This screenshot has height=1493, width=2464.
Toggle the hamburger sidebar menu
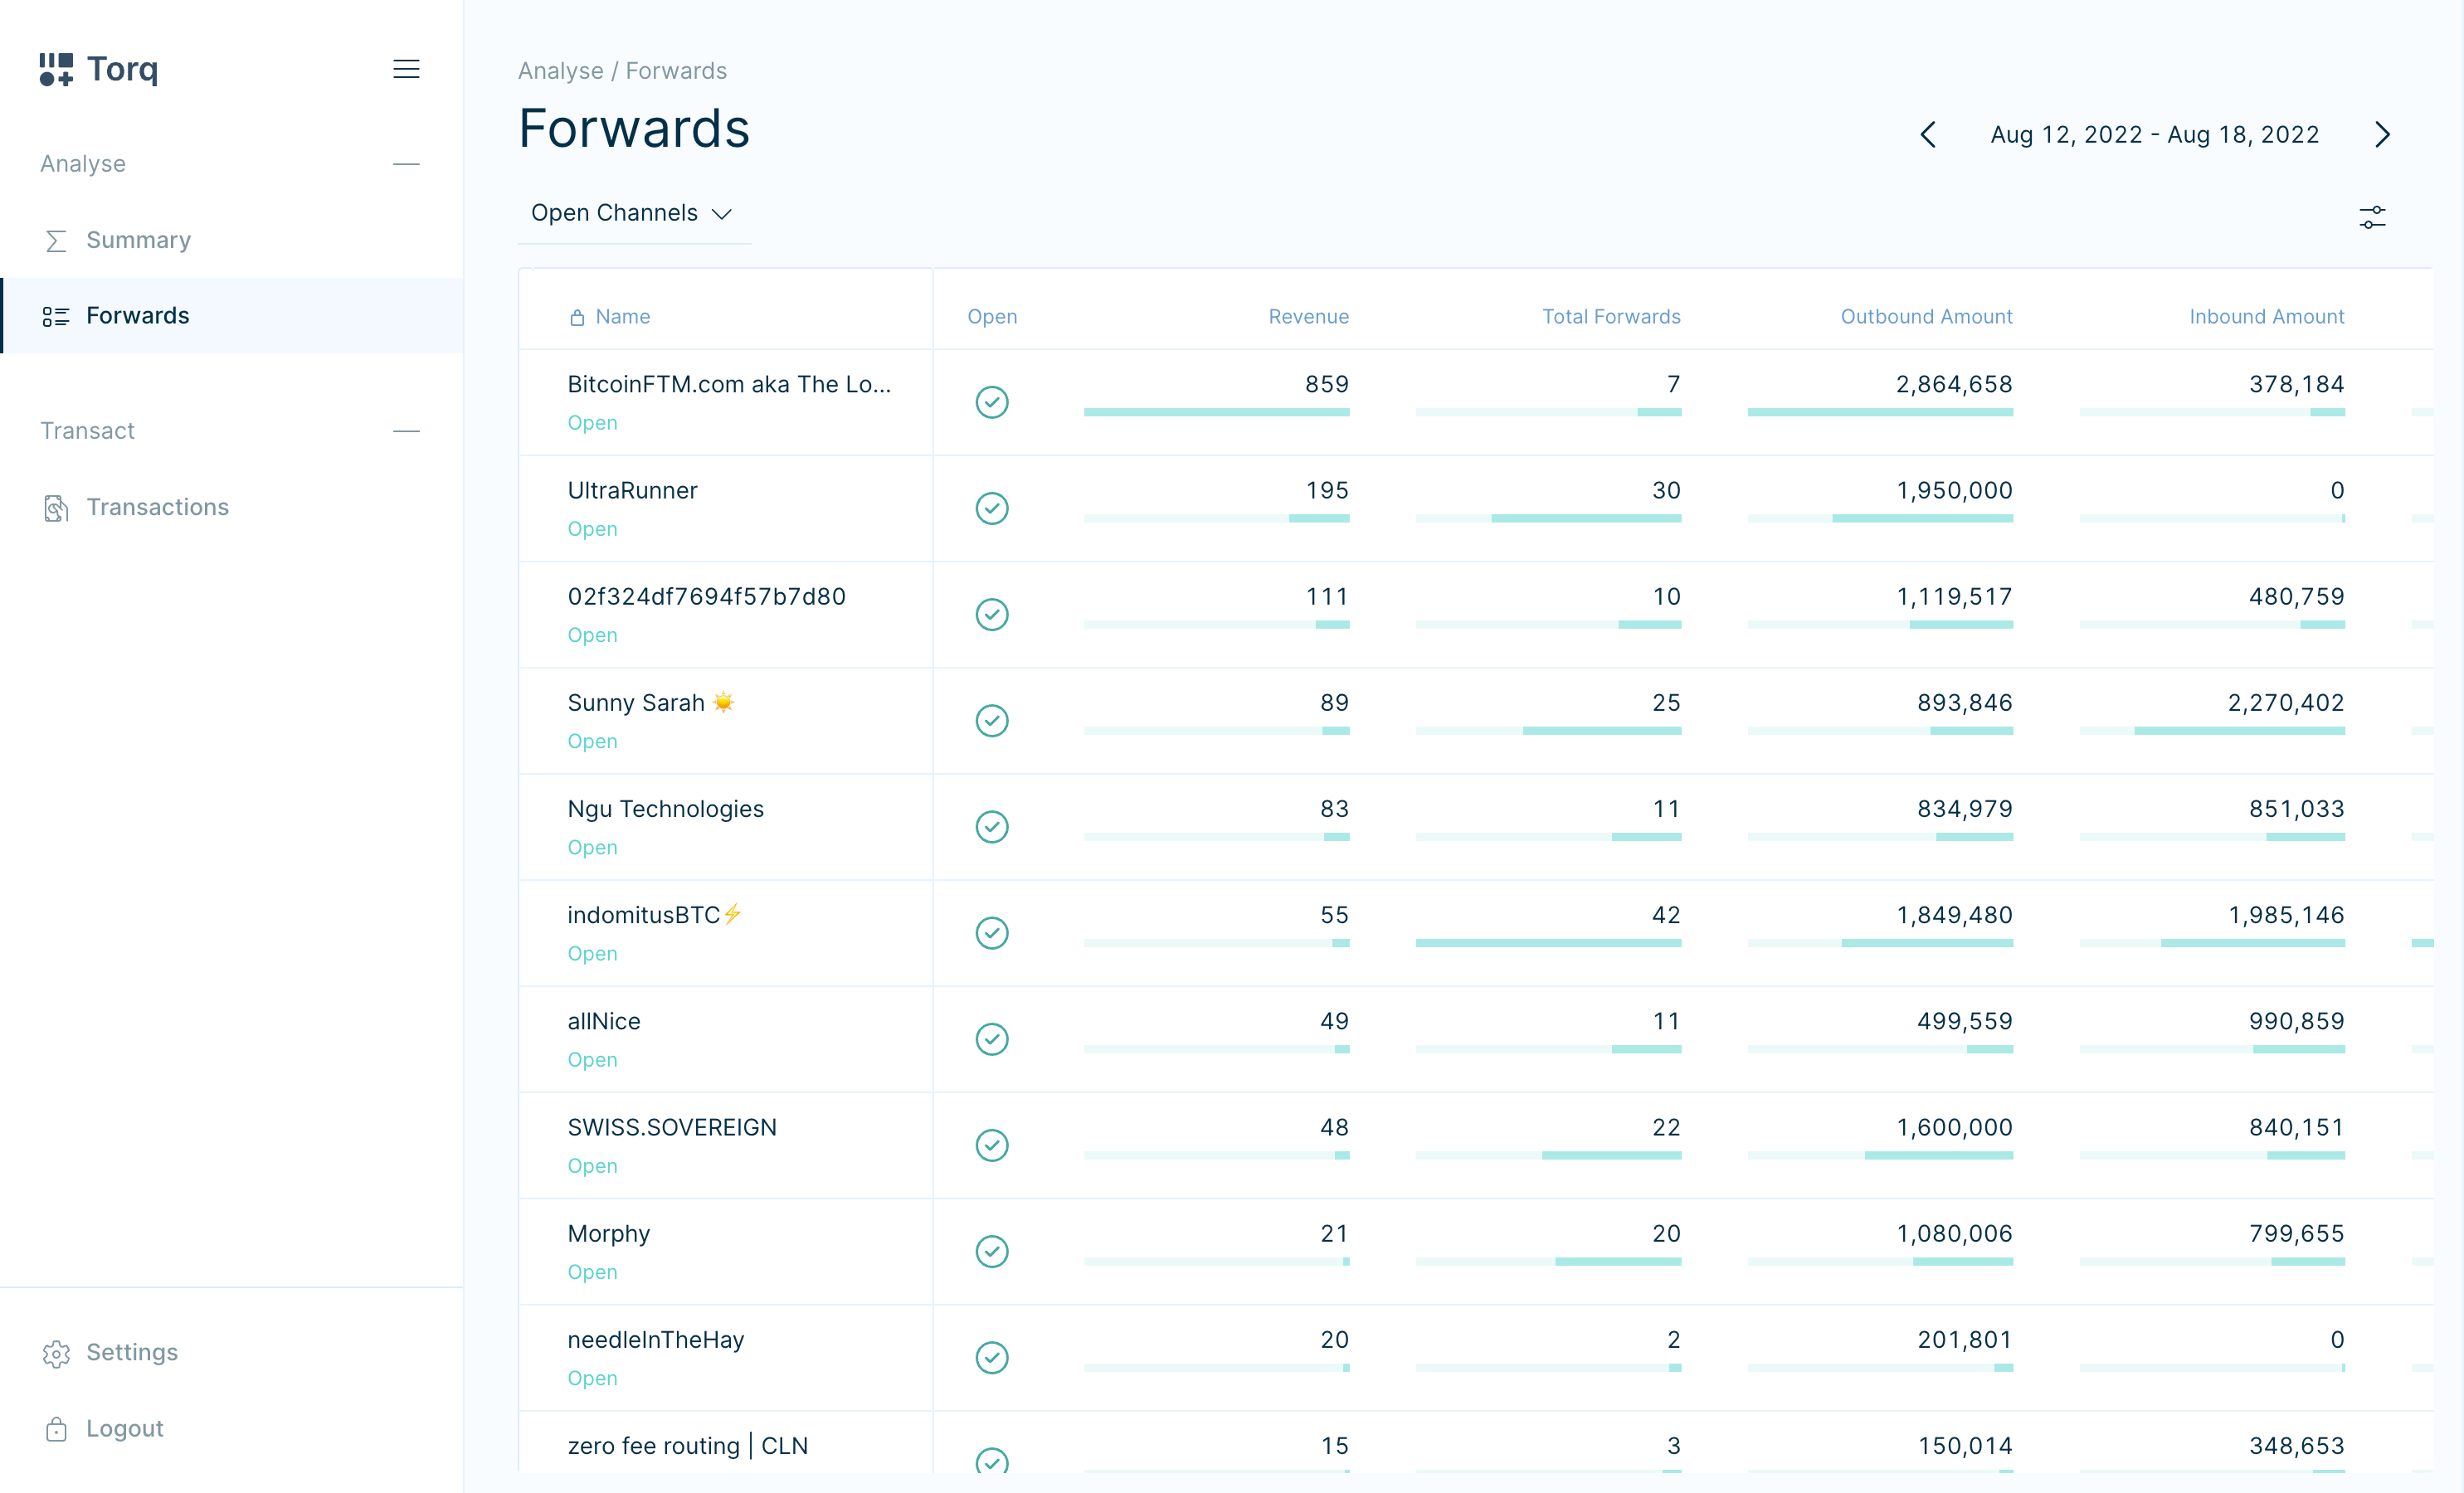pos(406,69)
